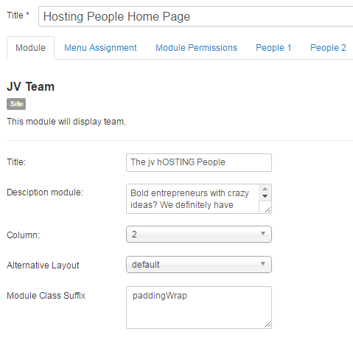Click the Alternative Layout dropdown arrow
This screenshot has width=353, height=340.
(263, 263)
